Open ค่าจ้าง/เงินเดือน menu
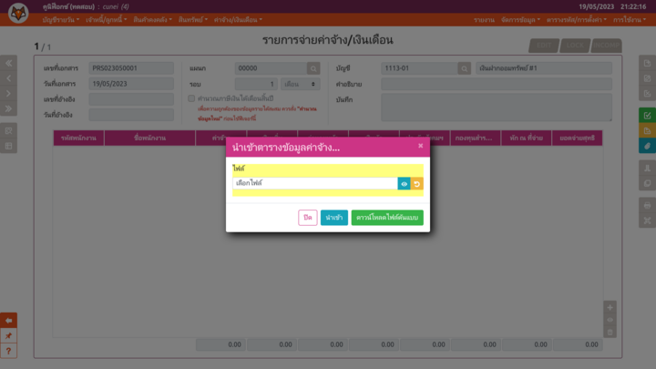The height and width of the screenshot is (369, 656). (238, 20)
